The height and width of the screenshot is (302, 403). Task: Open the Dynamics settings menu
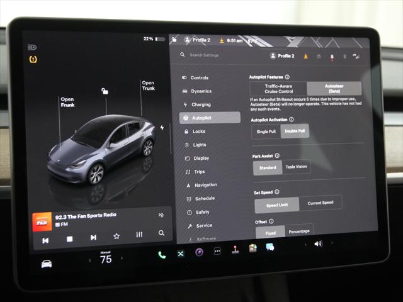(x=197, y=91)
